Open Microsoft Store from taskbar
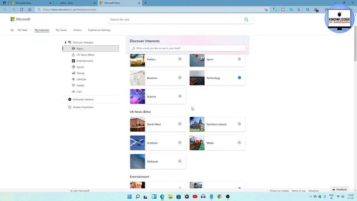 178,197
